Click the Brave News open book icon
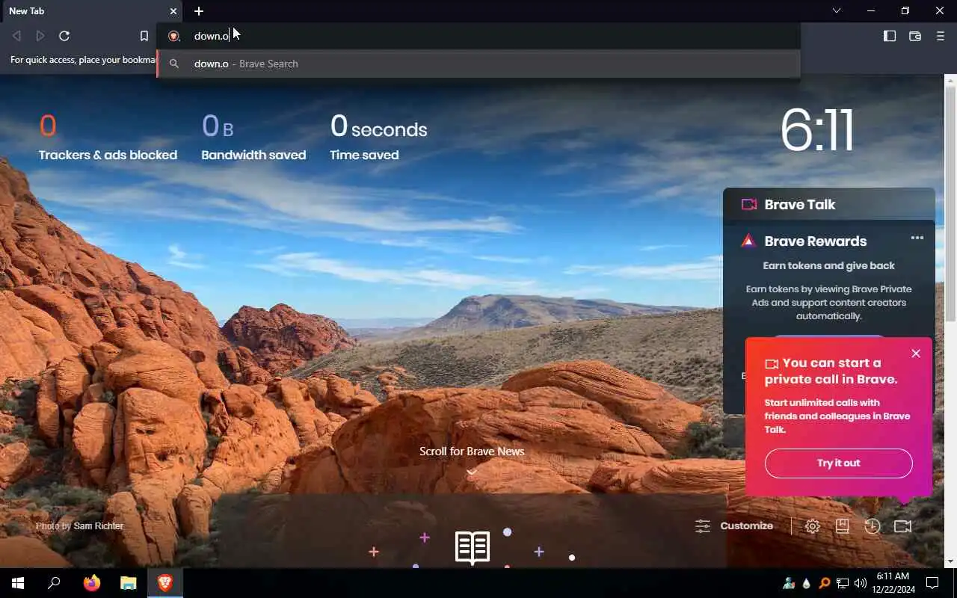This screenshot has height=598, width=957. tap(473, 548)
